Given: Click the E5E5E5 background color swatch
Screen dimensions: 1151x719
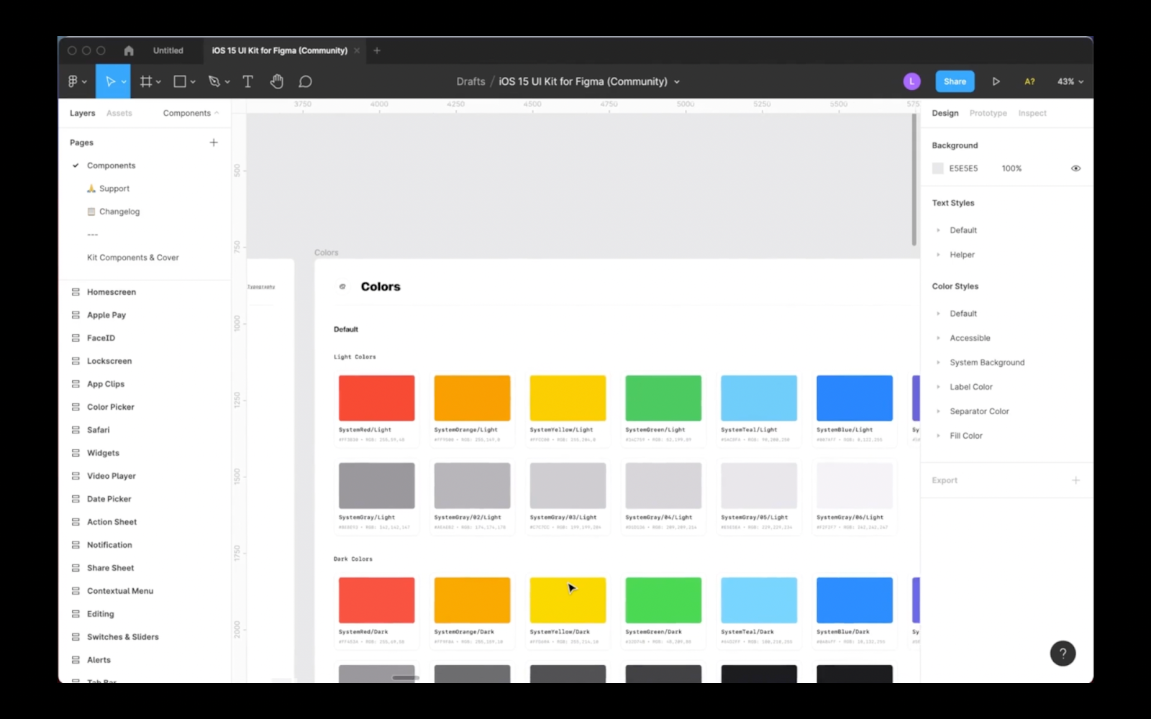Looking at the screenshot, I should coord(937,168).
